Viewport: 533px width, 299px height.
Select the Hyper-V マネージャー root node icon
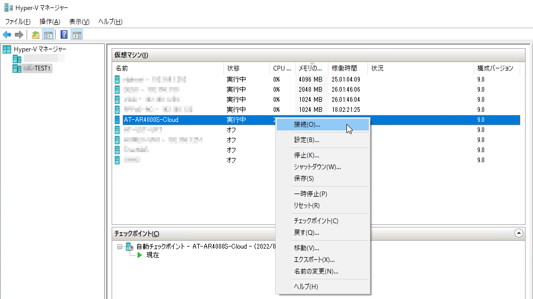pyautogui.click(x=7, y=49)
